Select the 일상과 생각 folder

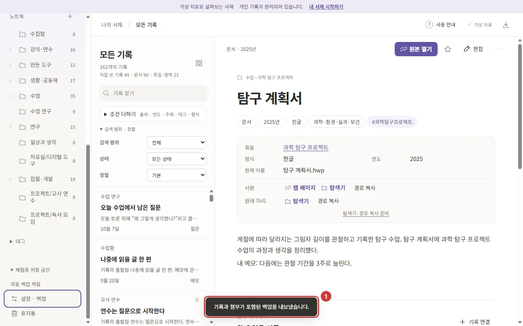tap(42, 143)
